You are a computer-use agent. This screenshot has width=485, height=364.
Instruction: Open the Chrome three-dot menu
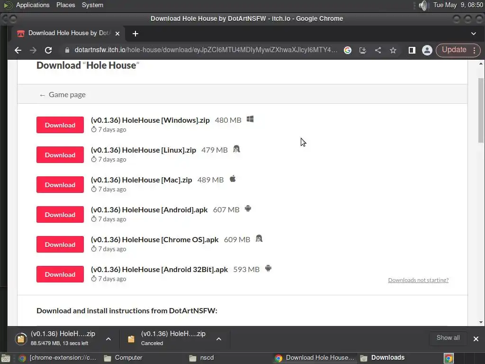pos(474,50)
